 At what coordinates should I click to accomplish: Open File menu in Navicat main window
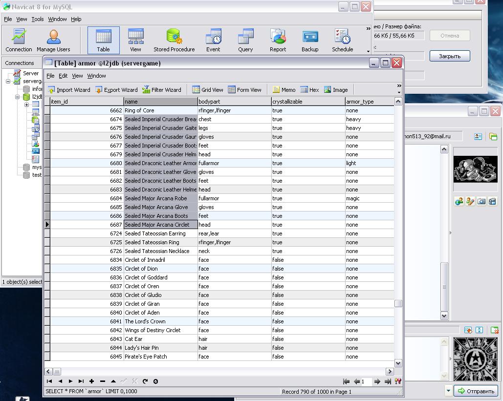pyautogui.click(x=8, y=19)
